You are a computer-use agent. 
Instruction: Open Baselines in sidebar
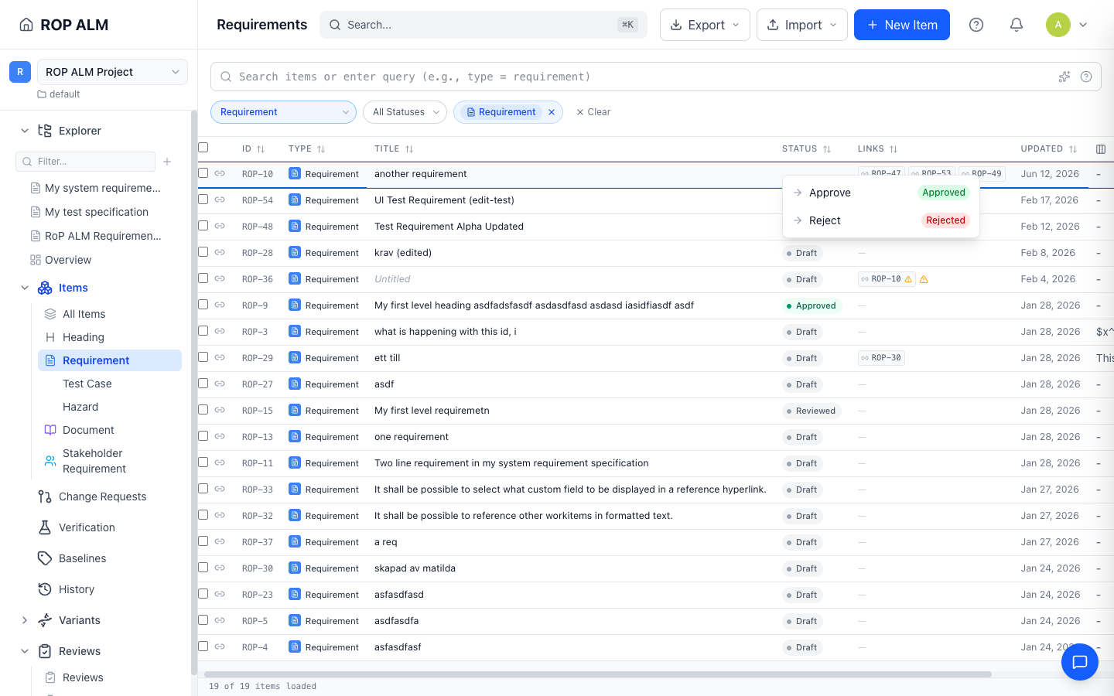(x=82, y=558)
